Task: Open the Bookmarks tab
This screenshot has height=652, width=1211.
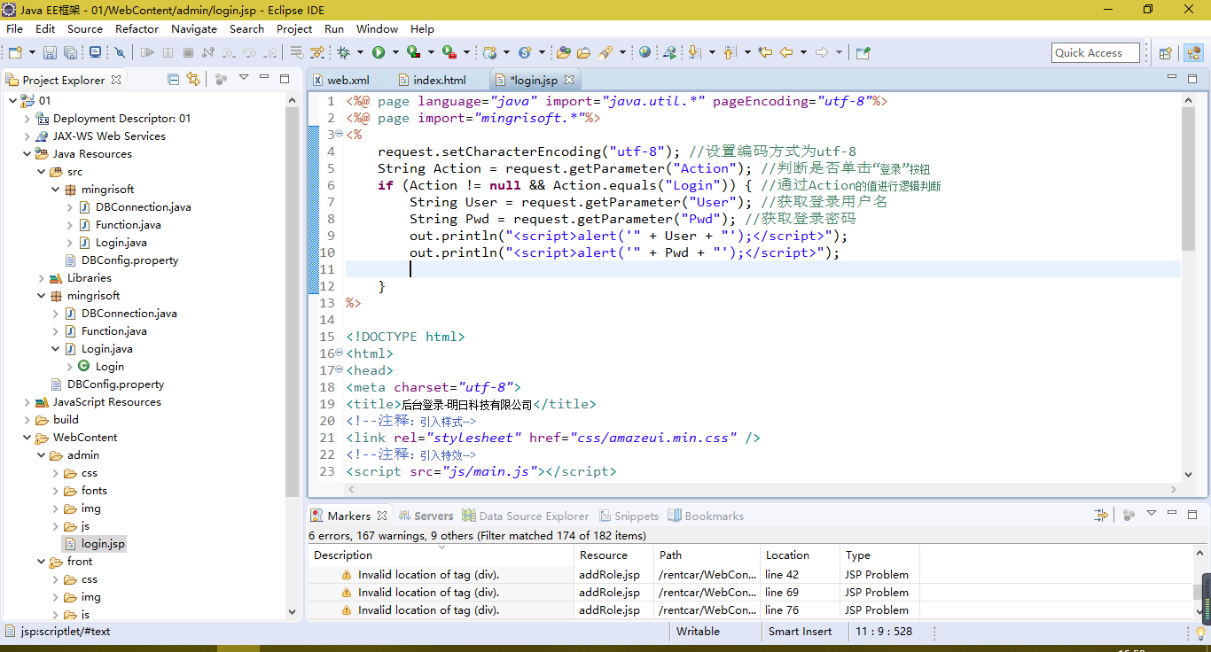Action: pos(706,516)
